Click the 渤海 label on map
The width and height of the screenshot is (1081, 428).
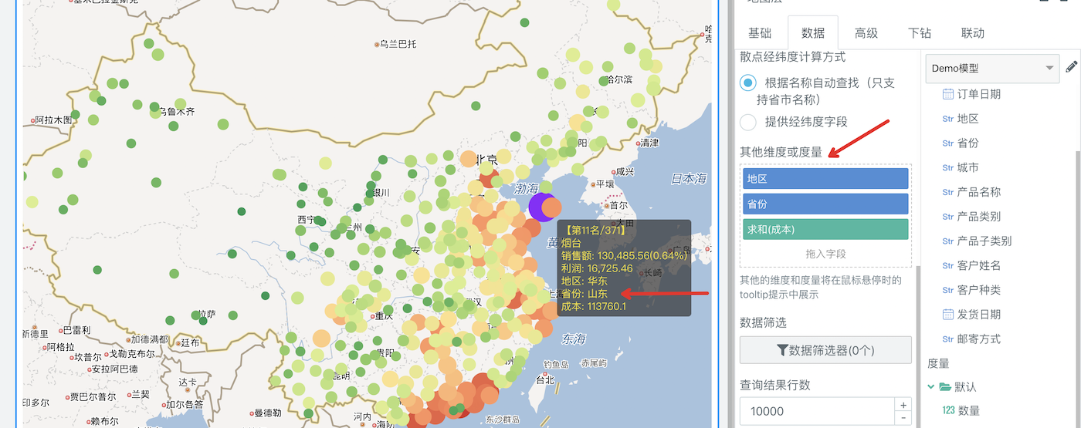(x=526, y=189)
